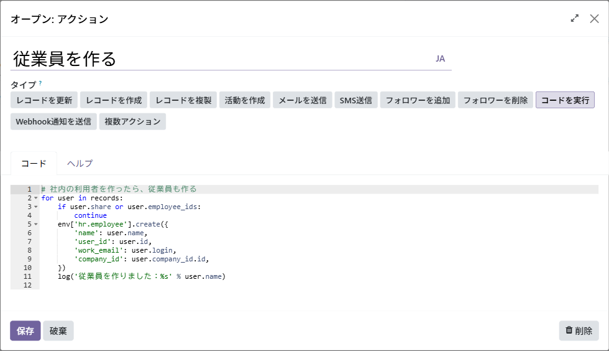Choose the Webhook通知を送信 type
This screenshot has height=351, width=609.
[53, 121]
